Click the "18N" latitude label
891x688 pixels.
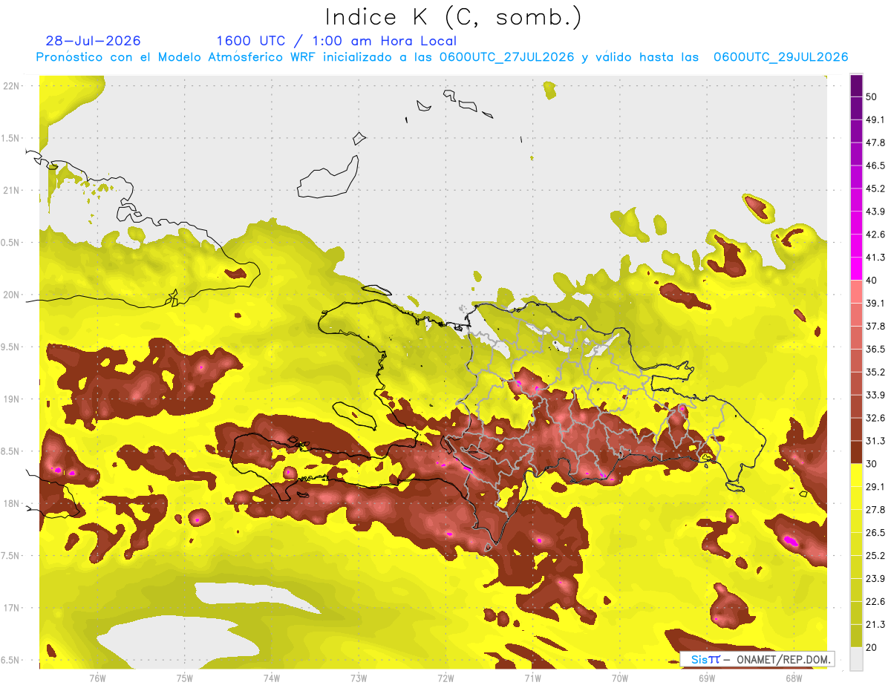click(x=11, y=503)
